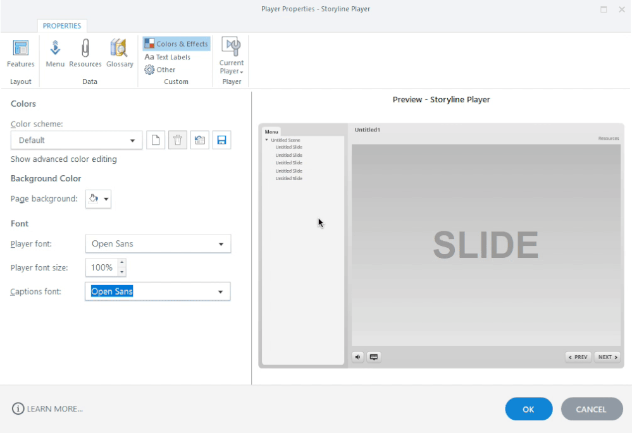Open the Color scheme dropdown

(77, 140)
